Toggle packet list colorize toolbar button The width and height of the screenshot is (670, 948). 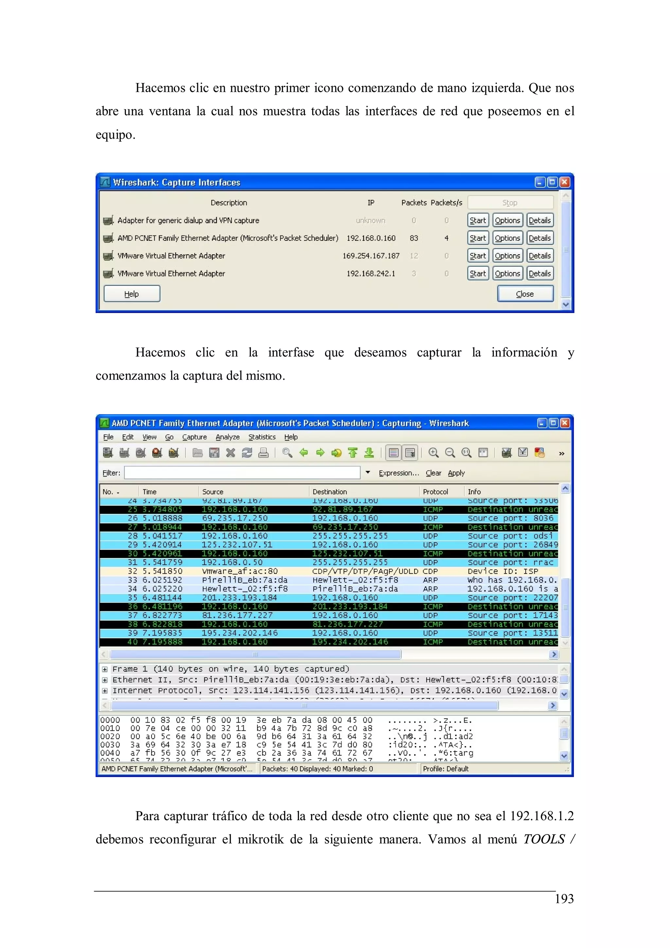[394, 453]
